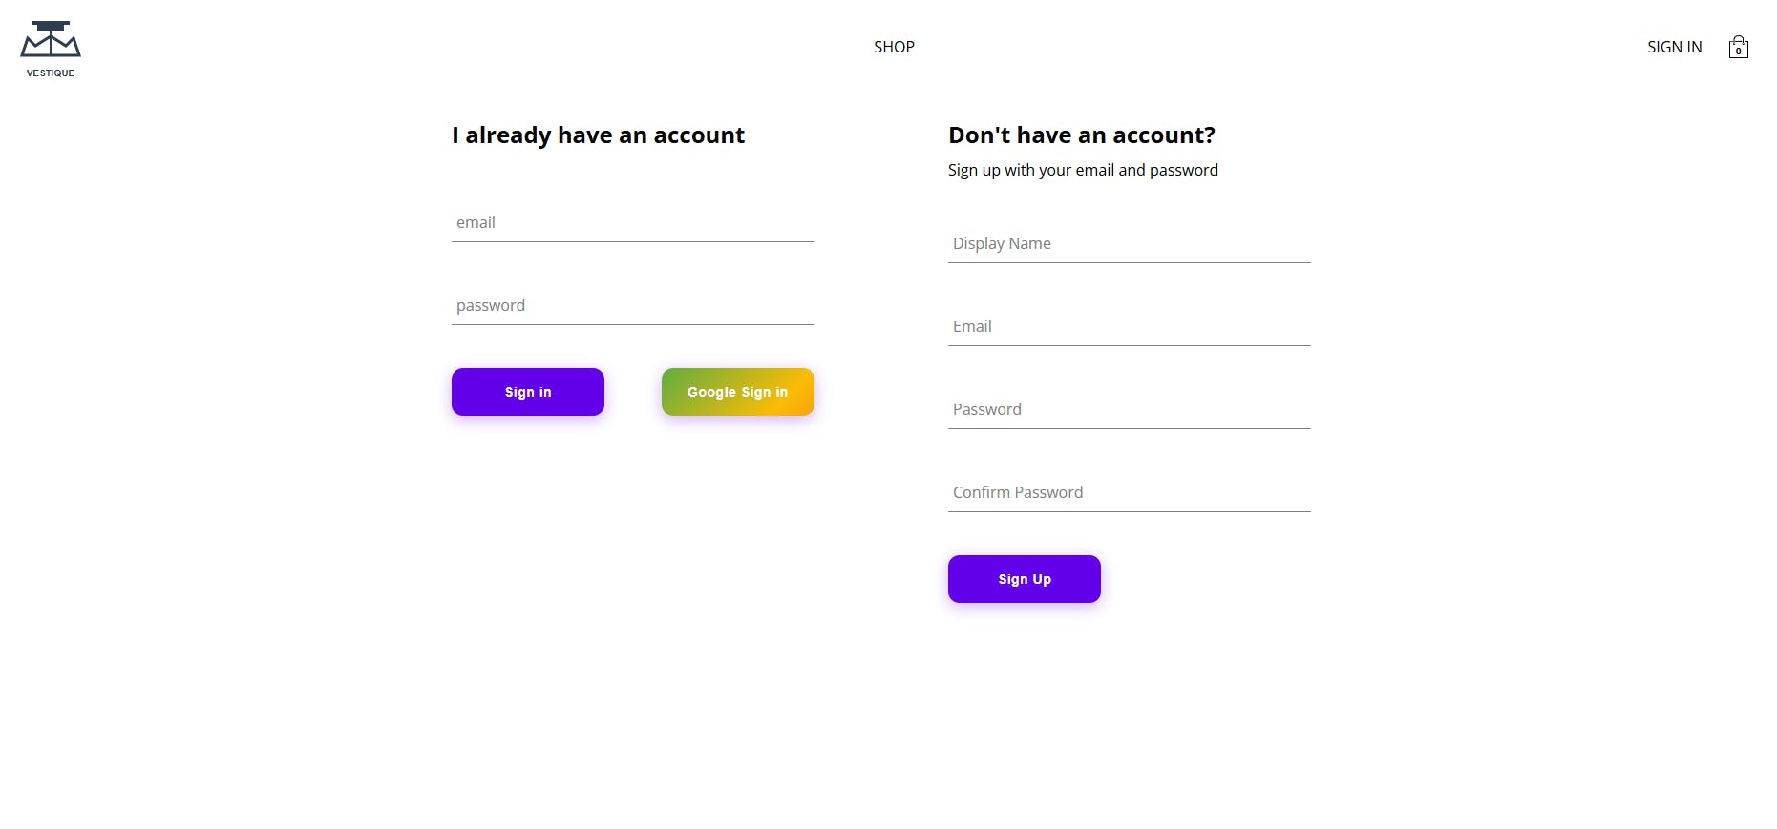Go to SIGN IN in the header
Viewport: 1777px width, 829px height.
pyautogui.click(x=1674, y=47)
